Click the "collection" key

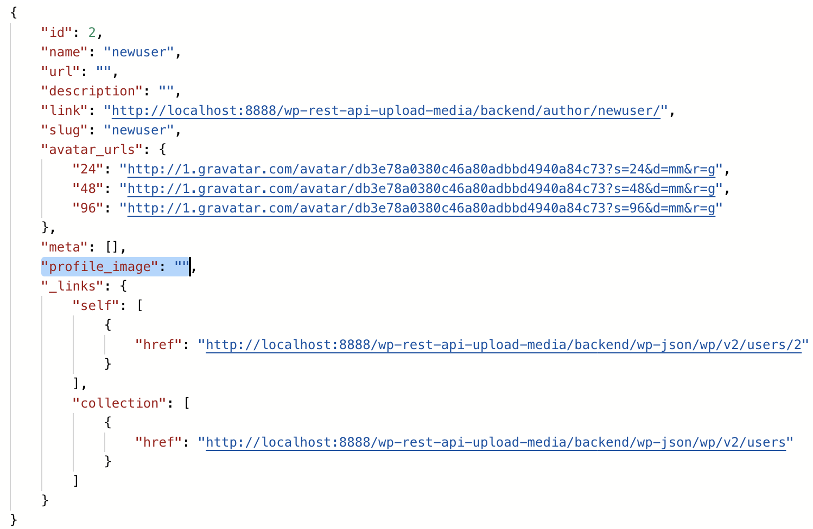119,403
